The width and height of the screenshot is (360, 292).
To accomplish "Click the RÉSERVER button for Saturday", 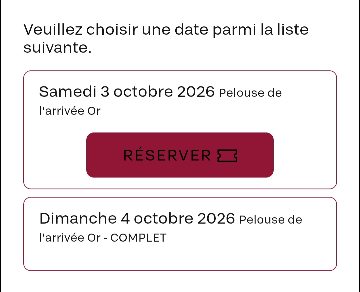I will coord(180,155).
